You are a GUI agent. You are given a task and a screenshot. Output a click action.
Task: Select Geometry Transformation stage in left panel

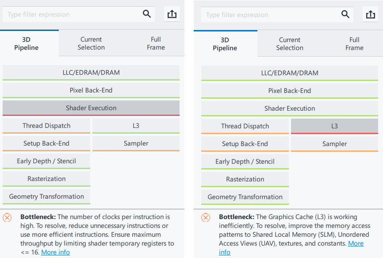tap(46, 196)
